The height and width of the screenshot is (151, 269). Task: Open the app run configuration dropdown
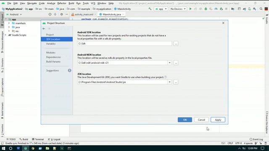(x=161, y=9)
